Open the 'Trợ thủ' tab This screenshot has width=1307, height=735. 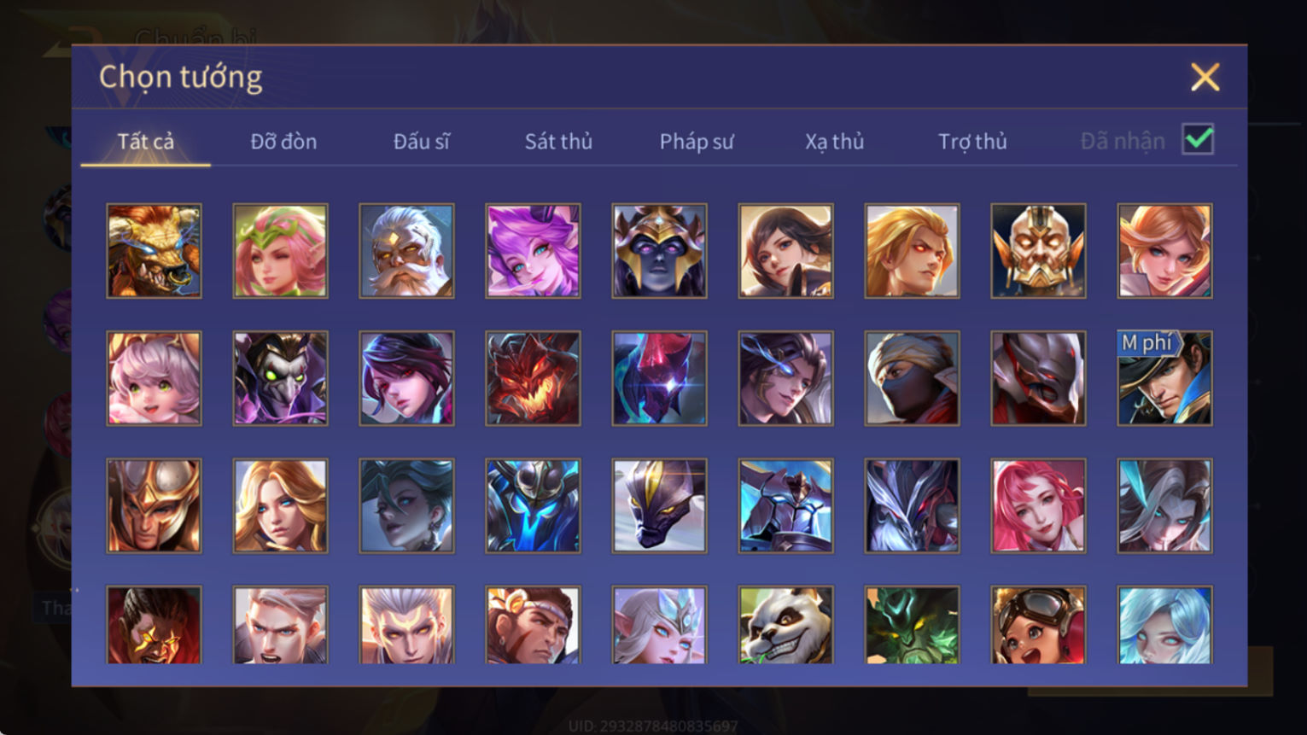pos(972,141)
